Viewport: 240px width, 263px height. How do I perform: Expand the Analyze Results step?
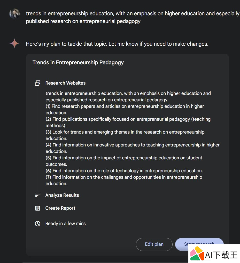click(x=62, y=195)
